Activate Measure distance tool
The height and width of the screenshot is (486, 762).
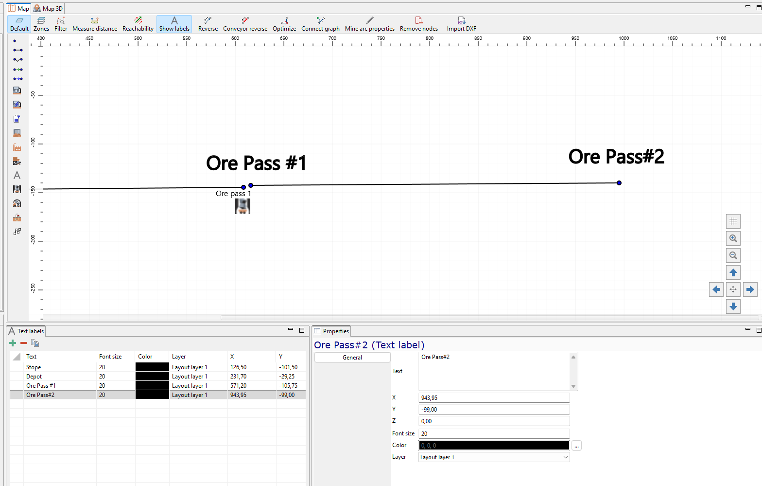tap(95, 24)
